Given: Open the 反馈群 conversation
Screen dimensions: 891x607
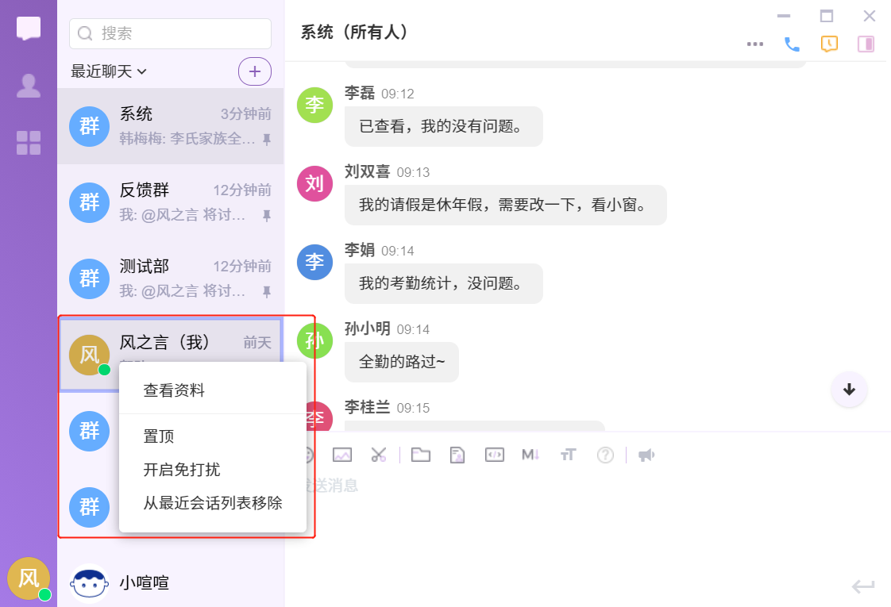Looking at the screenshot, I should pyautogui.click(x=170, y=202).
